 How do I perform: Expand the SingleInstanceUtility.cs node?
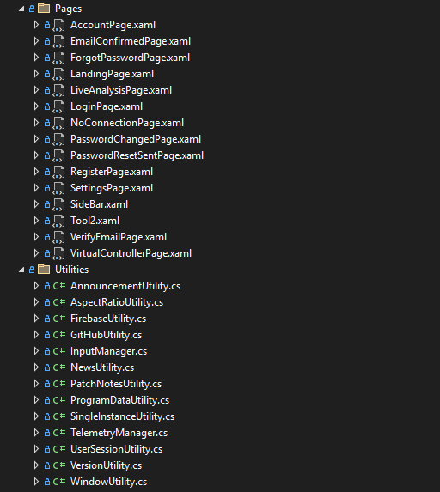(36, 416)
